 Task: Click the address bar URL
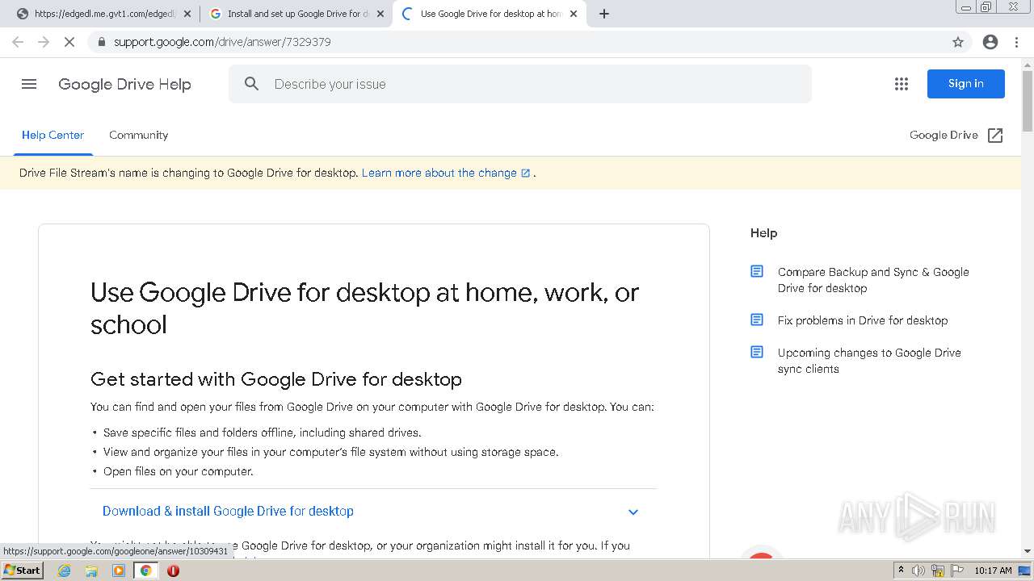click(x=222, y=42)
